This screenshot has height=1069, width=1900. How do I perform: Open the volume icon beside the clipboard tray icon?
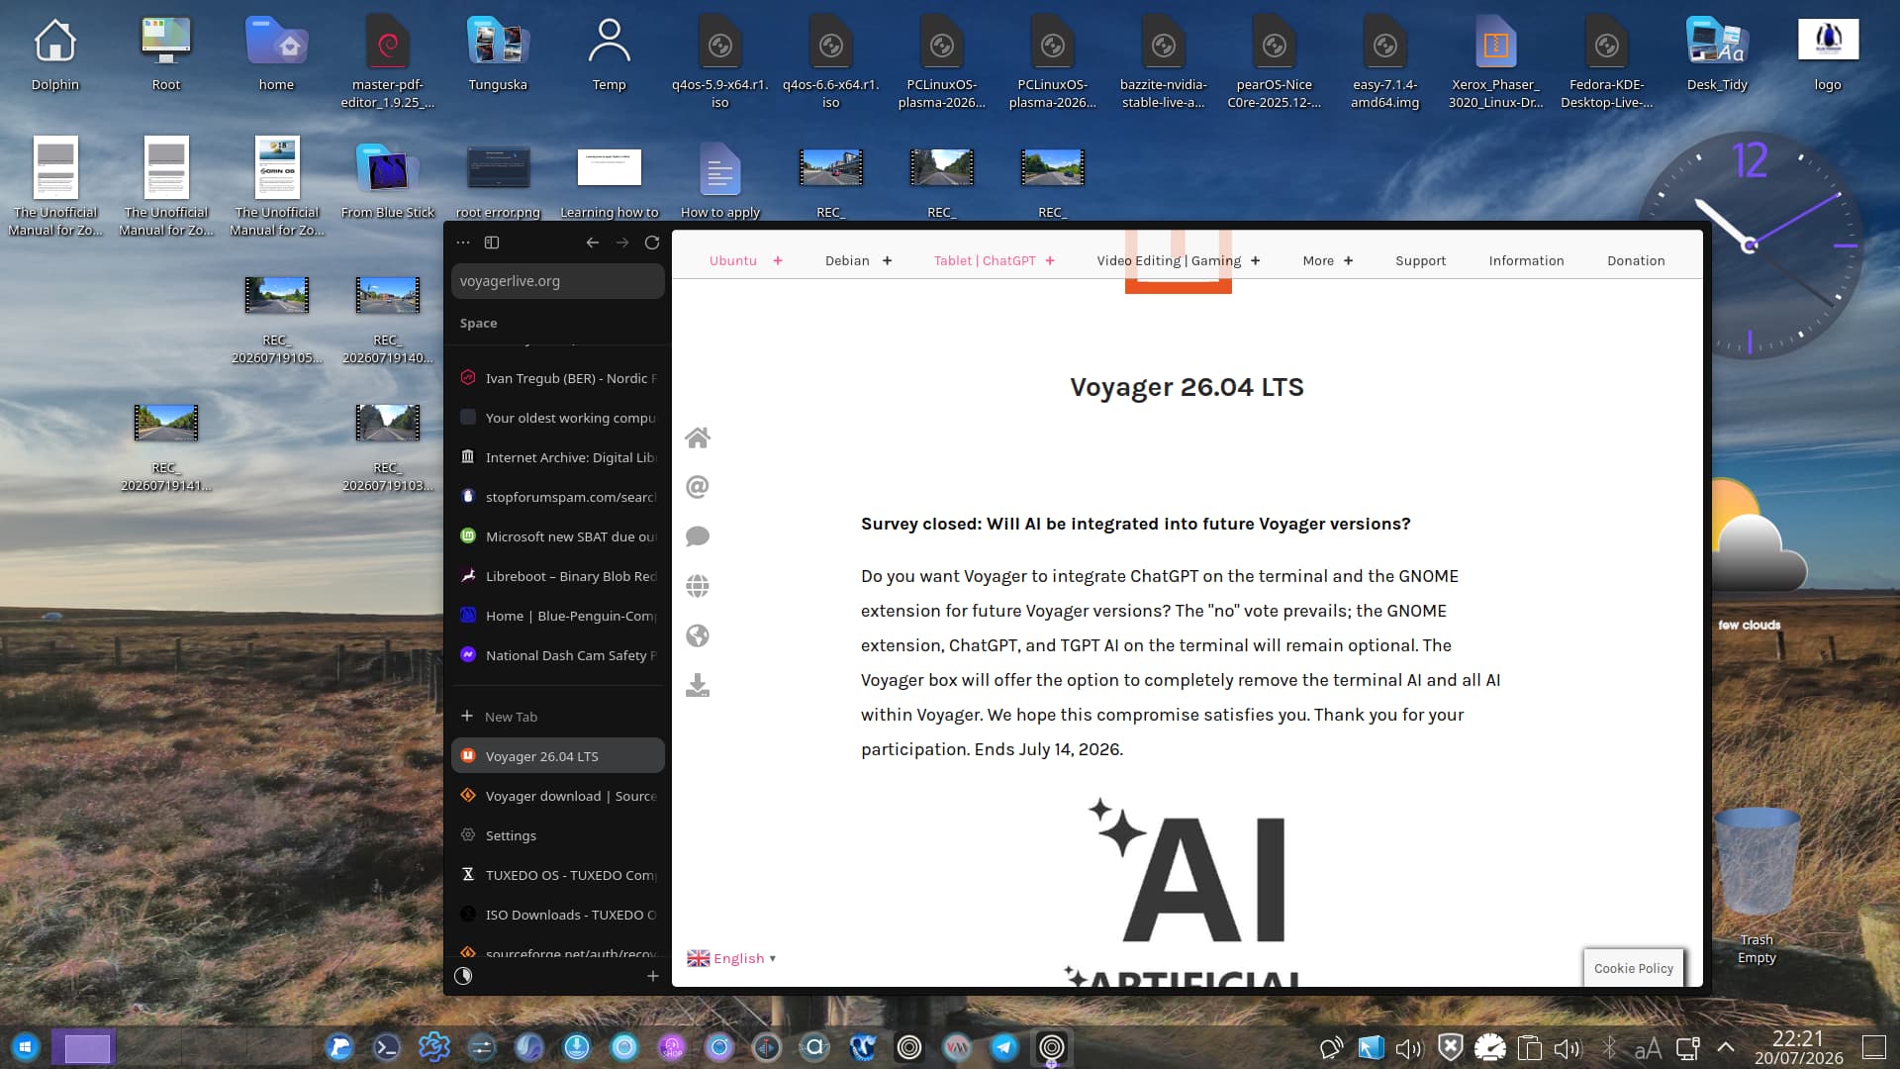[x=1567, y=1048]
